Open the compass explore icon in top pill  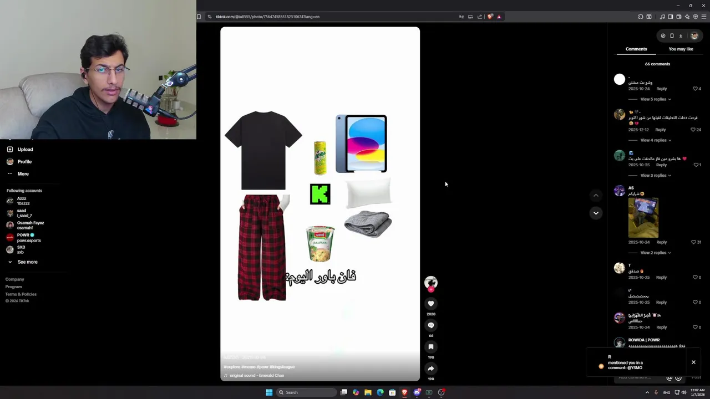(x=663, y=36)
